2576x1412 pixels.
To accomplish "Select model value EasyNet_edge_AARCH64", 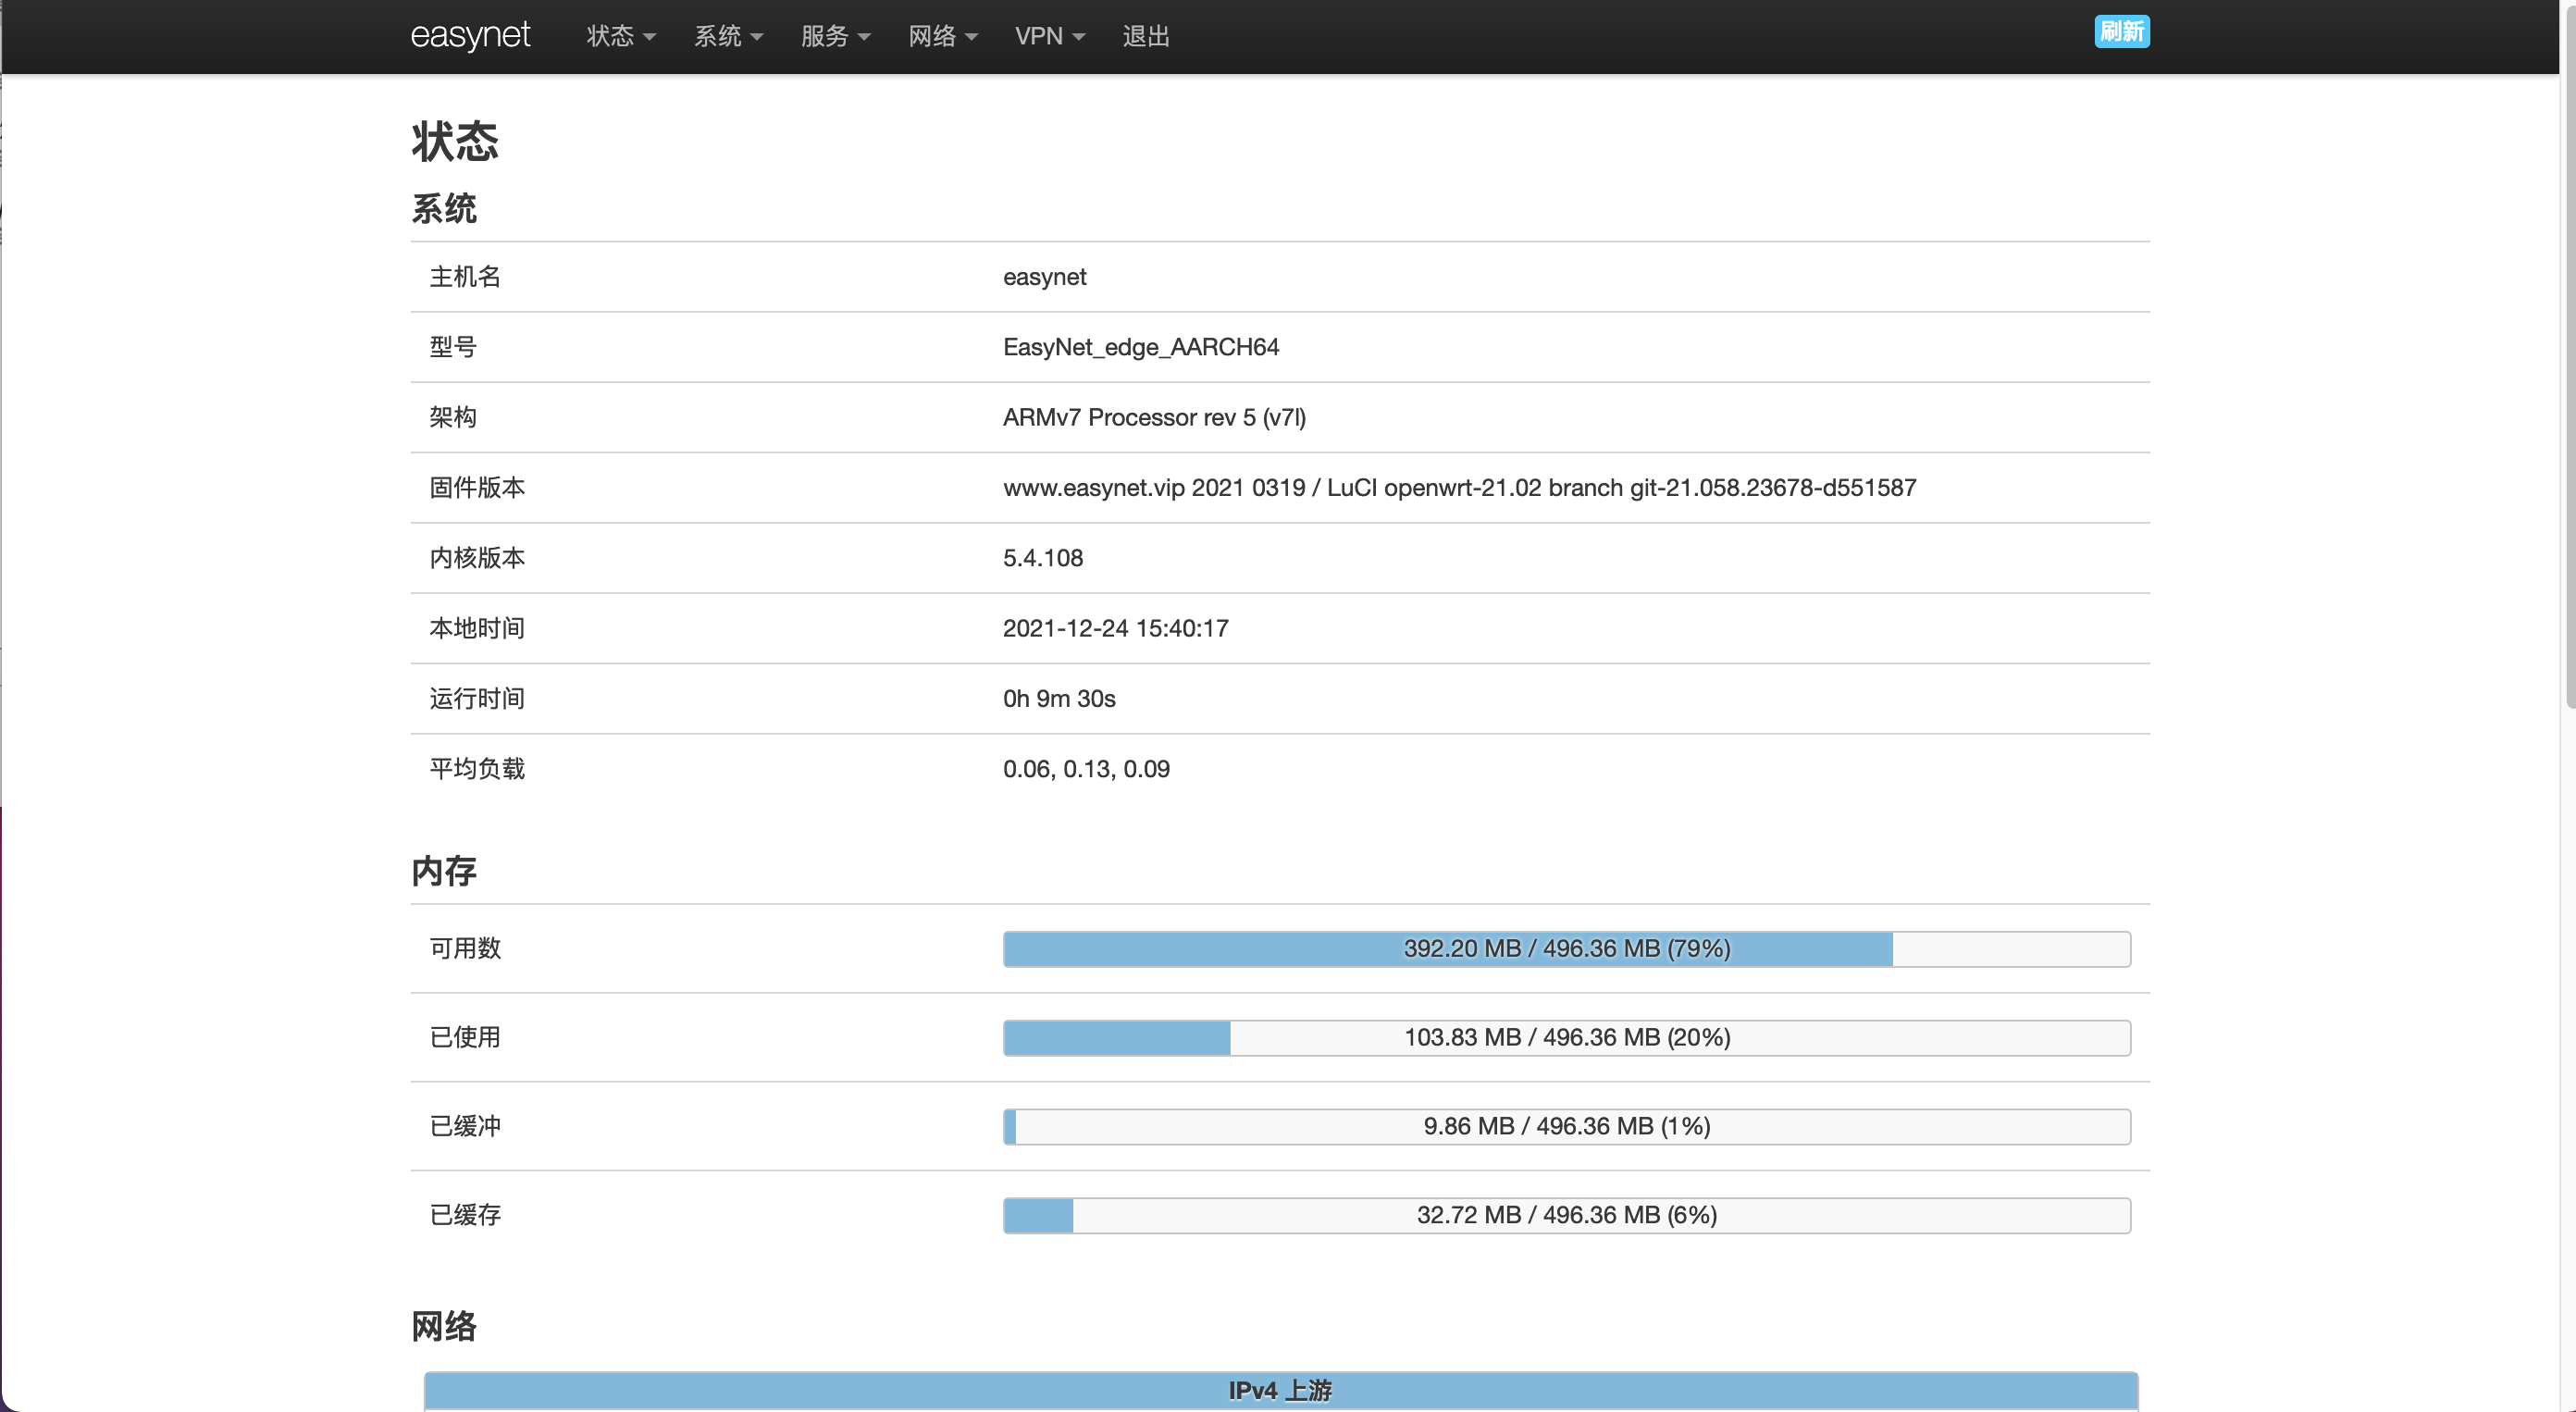I will click(1141, 347).
